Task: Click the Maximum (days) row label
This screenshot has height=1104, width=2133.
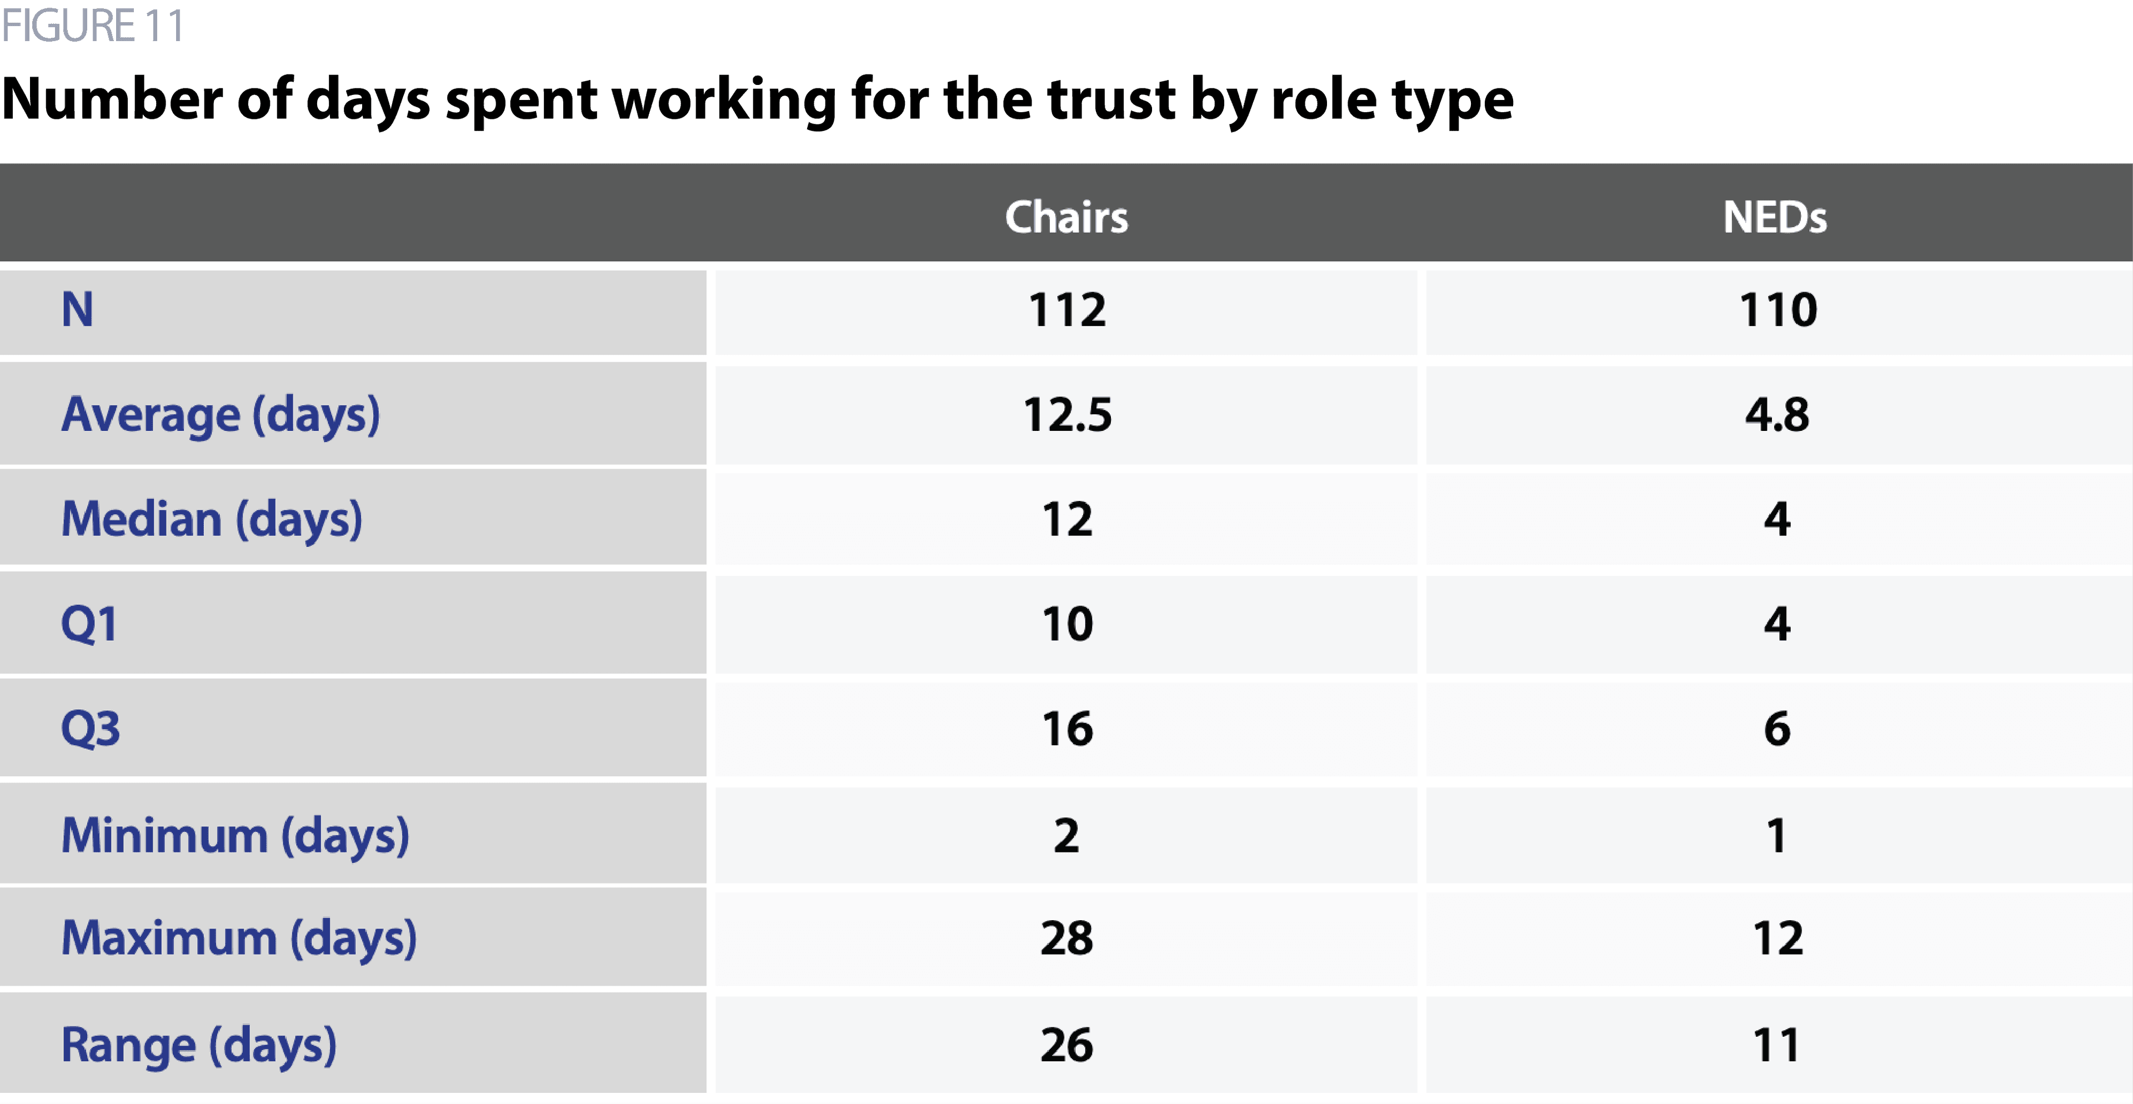Action: (x=238, y=939)
